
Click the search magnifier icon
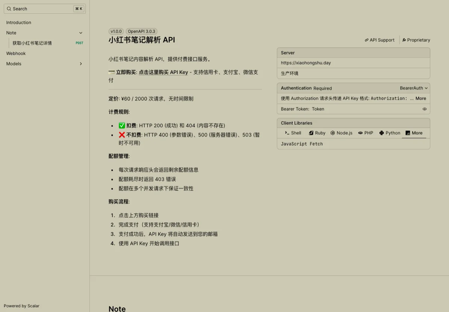pyautogui.click(x=9, y=9)
